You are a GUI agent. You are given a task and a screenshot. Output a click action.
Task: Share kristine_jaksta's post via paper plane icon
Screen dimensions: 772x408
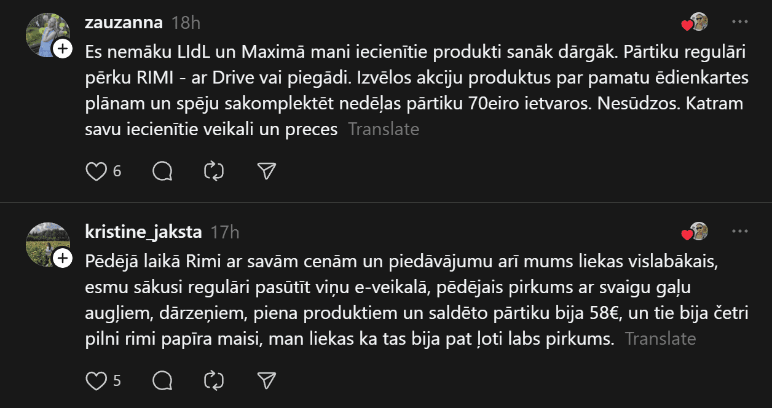click(266, 381)
